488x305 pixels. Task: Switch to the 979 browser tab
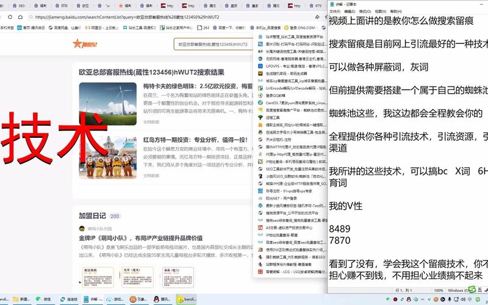click(x=316, y=5)
